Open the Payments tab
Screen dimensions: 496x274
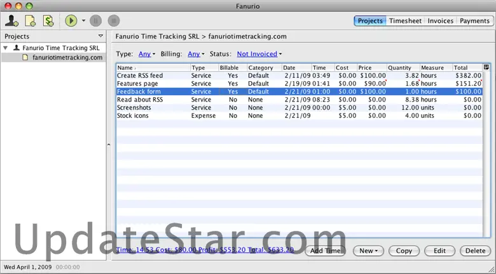pyautogui.click(x=474, y=21)
